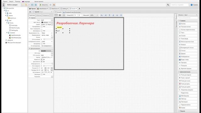Select the Изображение component
The width and height of the screenshot is (201, 113).
click(x=188, y=56)
